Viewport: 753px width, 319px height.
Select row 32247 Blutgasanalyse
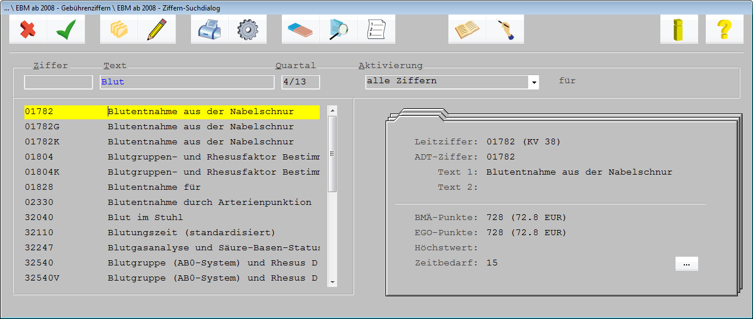pyautogui.click(x=172, y=248)
